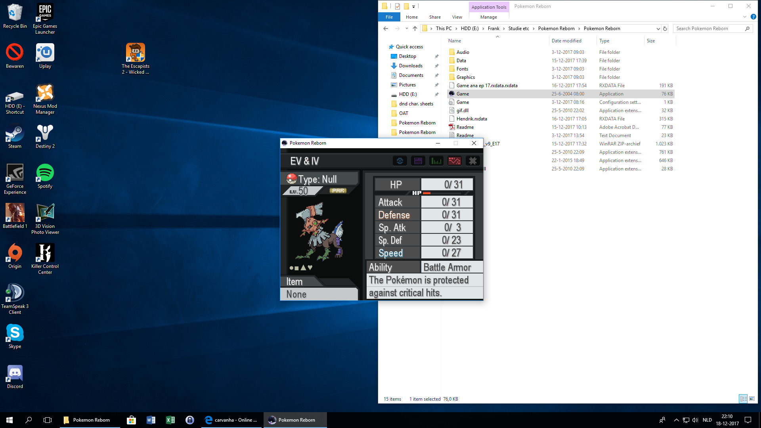Expand chevron after Studie etc breadcrumb
Viewport: 761px width, 428px height.
[x=533, y=29]
